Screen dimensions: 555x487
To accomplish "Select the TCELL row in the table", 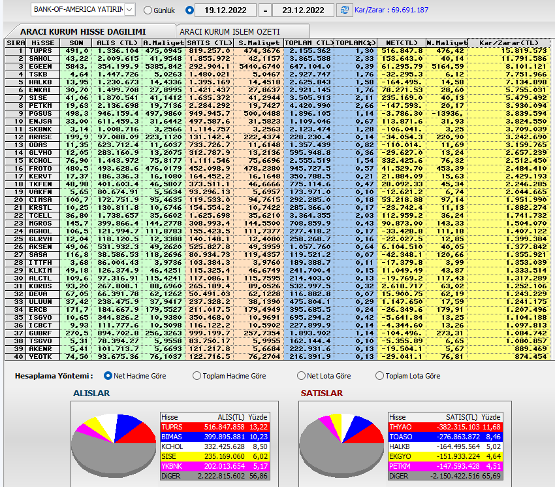I will pos(277,216).
